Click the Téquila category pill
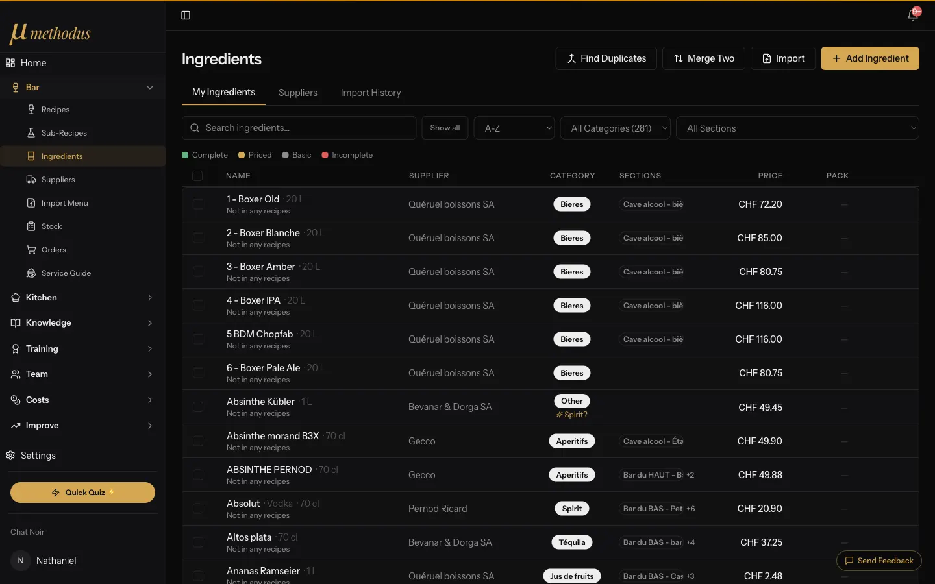This screenshot has height=584, width=935. pyautogui.click(x=572, y=542)
